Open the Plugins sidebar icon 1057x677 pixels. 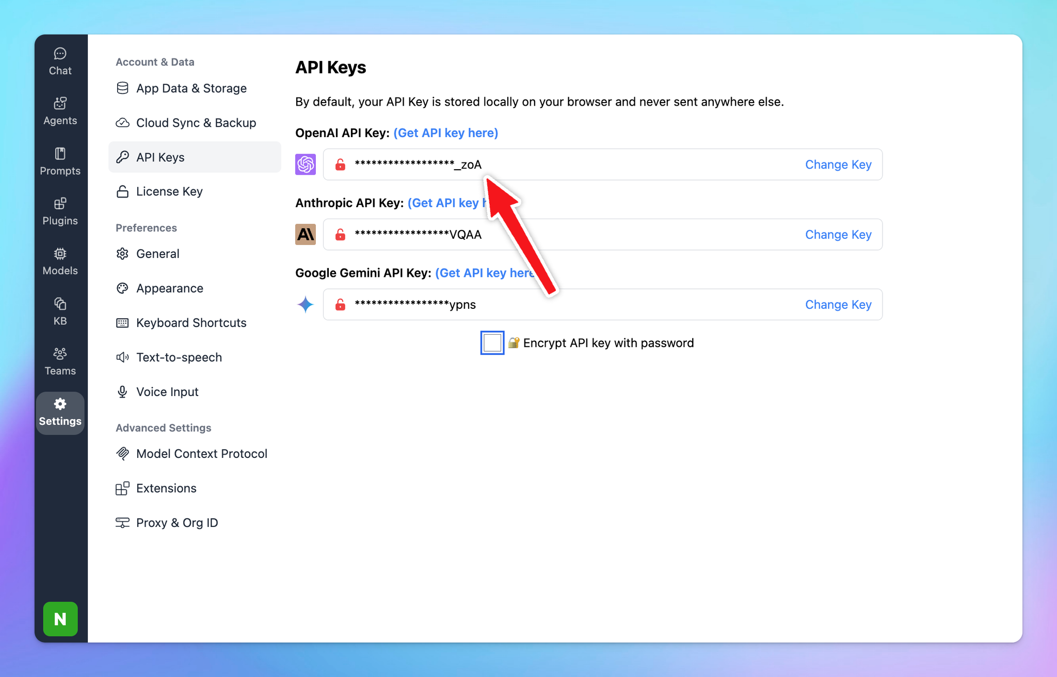pyautogui.click(x=60, y=211)
